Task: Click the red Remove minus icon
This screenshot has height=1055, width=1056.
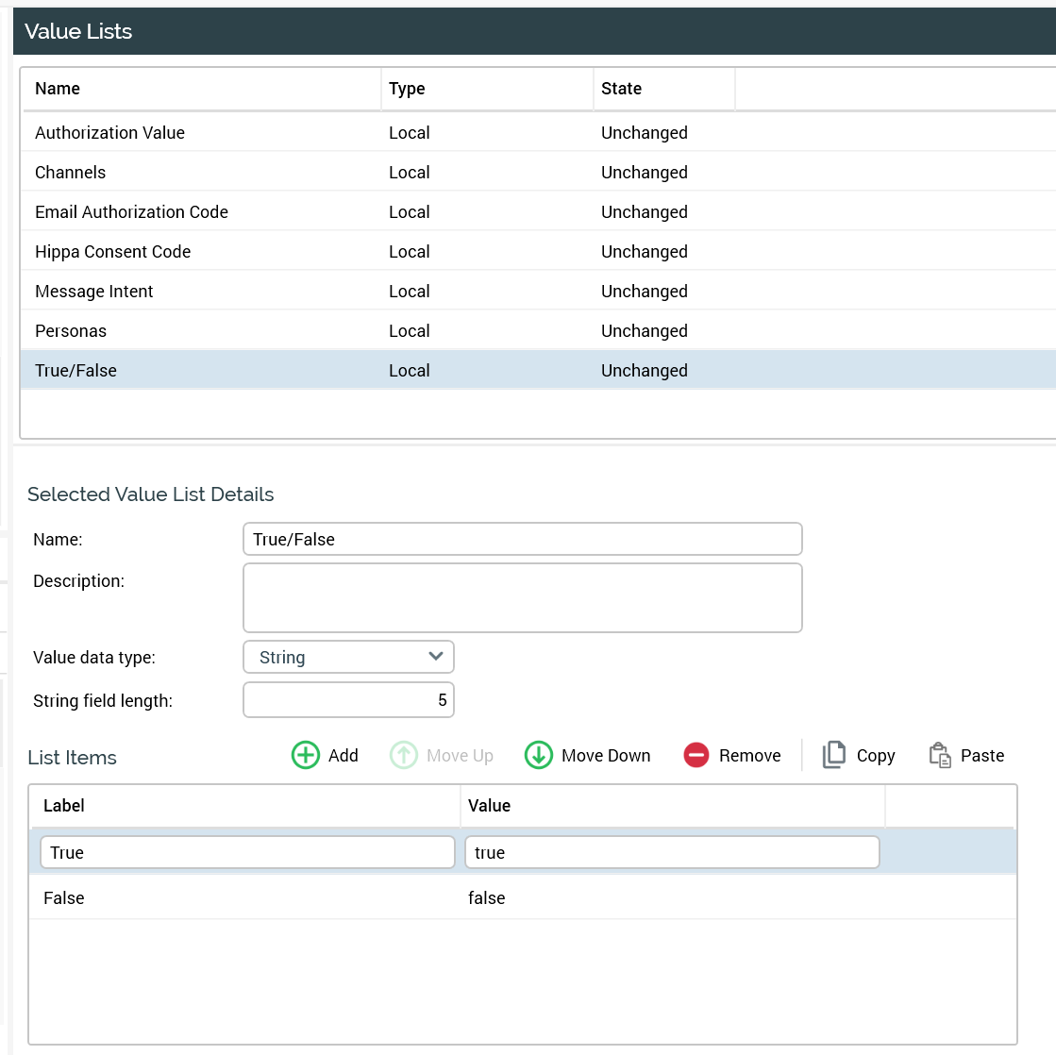Action: tap(696, 755)
